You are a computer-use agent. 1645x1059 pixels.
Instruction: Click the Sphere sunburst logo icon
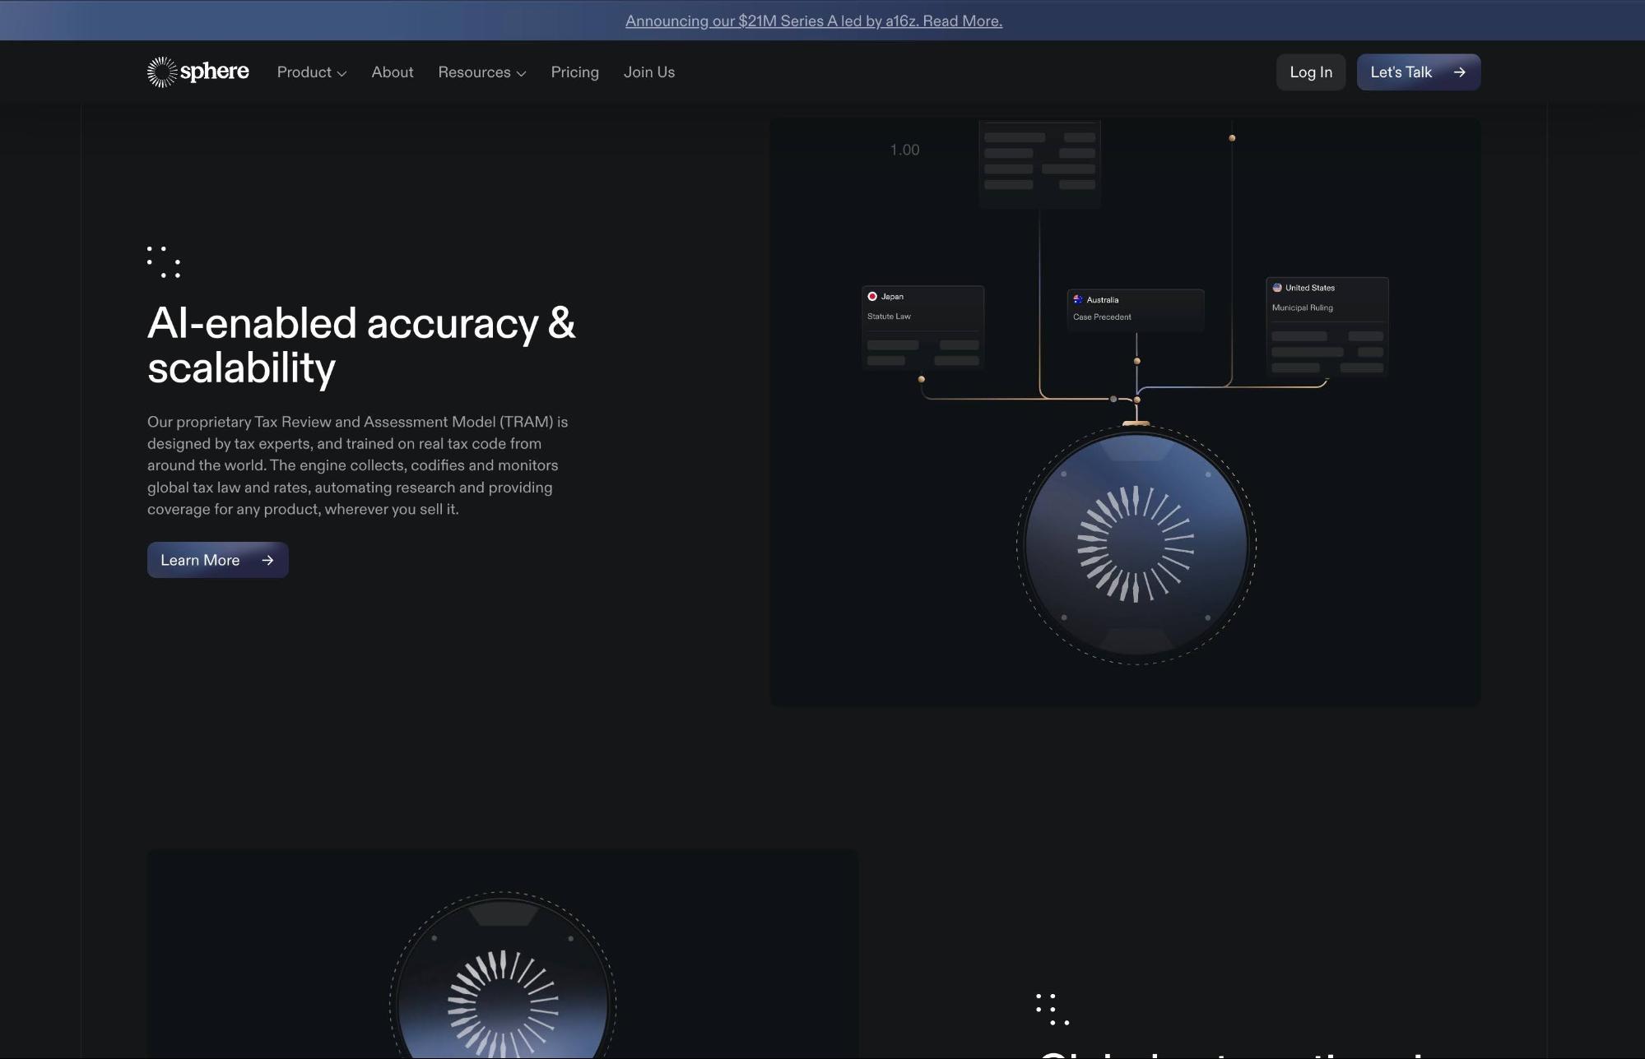coord(162,72)
